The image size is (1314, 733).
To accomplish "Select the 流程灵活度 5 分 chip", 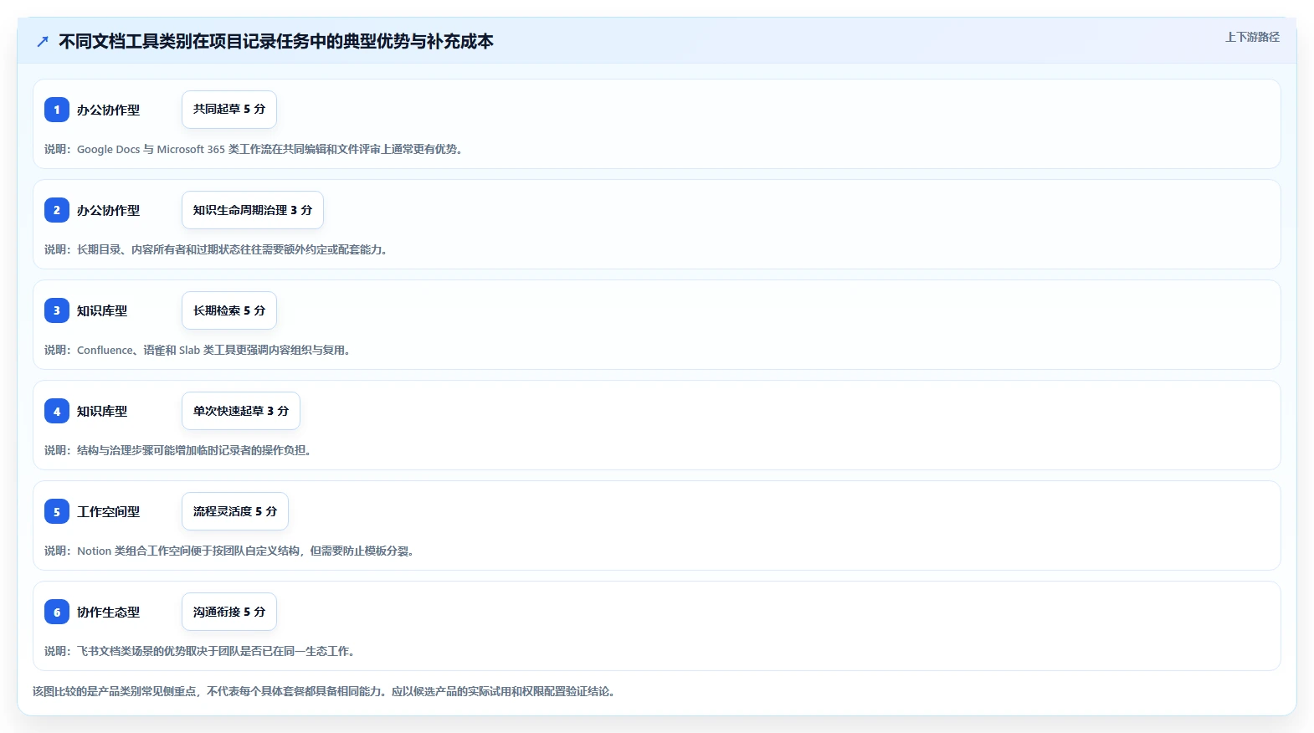I will point(235,511).
